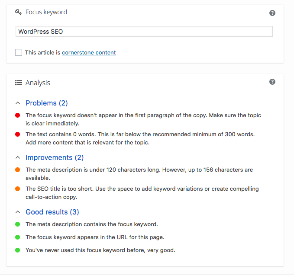
Task: Click into the WordPress SEO keyword field
Action: (x=144, y=32)
